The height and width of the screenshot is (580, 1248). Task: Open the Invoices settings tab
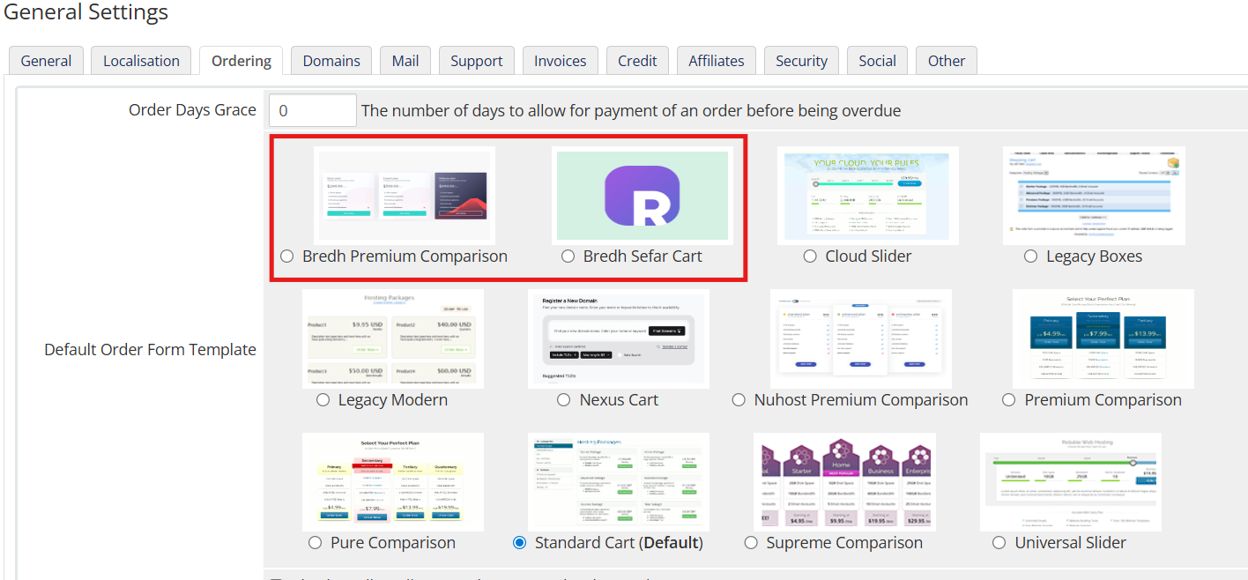click(x=561, y=61)
